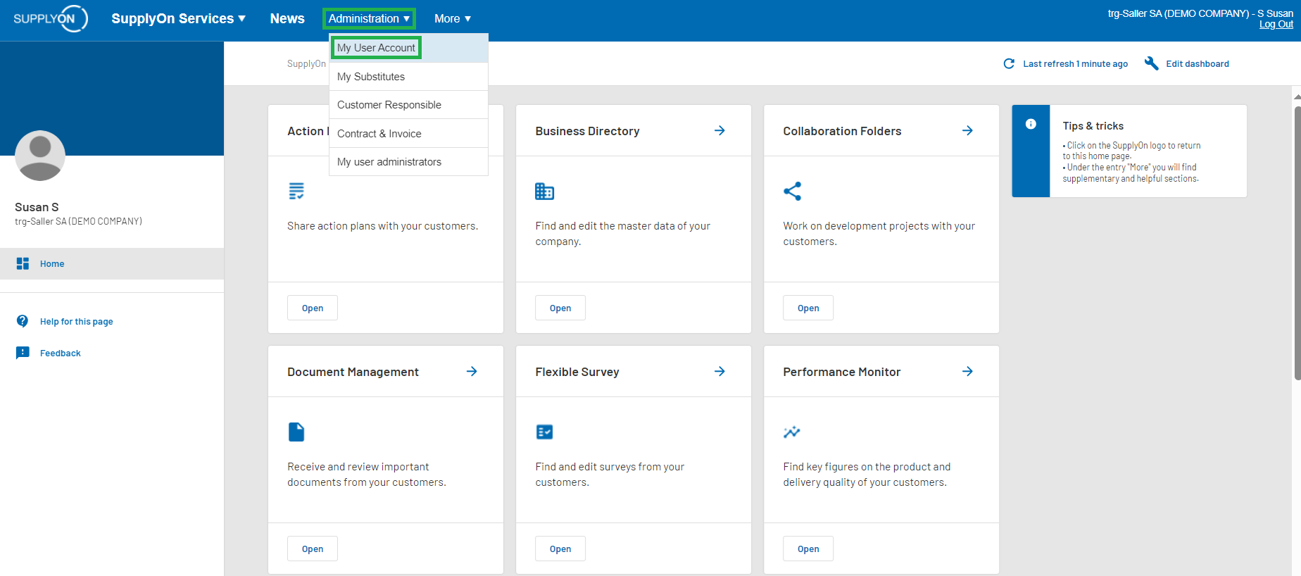Open the Feedback link
The height and width of the screenshot is (576, 1301).
point(60,353)
